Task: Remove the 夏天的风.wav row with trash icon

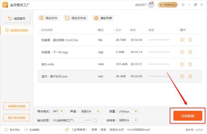Action: coord(190,76)
